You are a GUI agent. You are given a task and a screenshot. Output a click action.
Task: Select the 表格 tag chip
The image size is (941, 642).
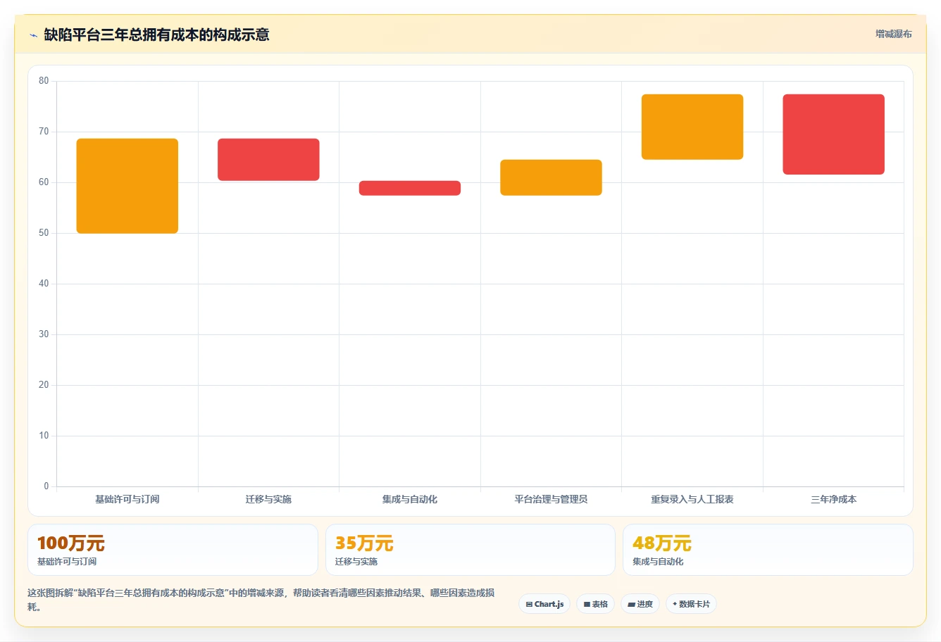pos(595,604)
